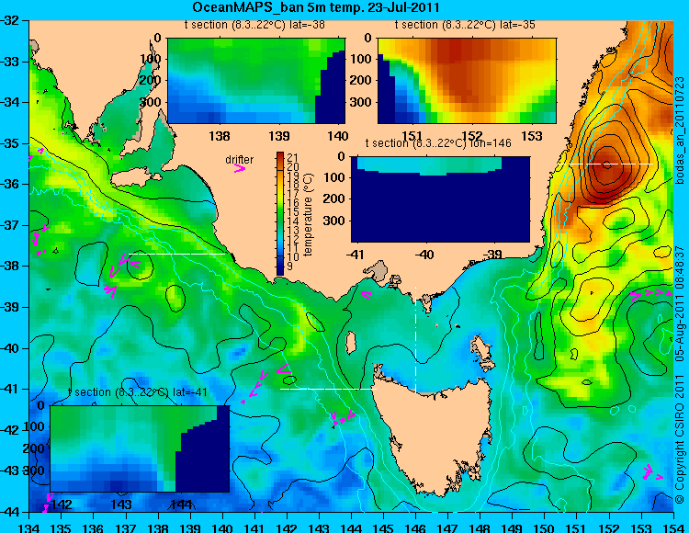Click the latitude tick label -32

[9, 20]
